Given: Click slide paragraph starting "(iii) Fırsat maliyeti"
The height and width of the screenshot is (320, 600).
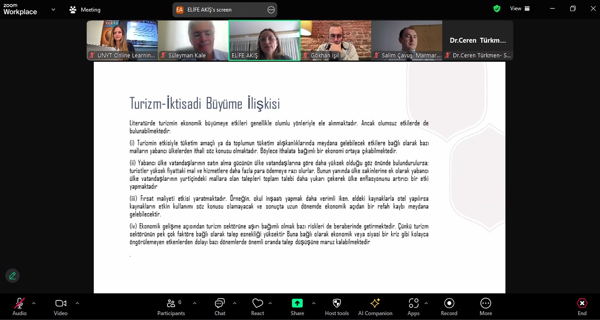Looking at the screenshot, I should point(279,207).
